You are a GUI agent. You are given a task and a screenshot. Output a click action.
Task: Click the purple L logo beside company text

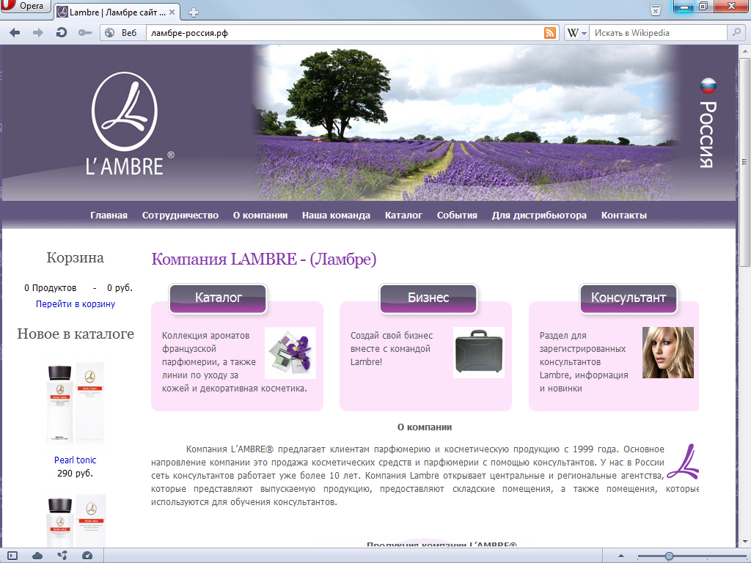point(684,462)
